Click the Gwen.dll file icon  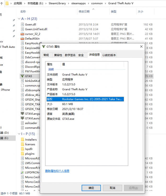coord(22,24)
